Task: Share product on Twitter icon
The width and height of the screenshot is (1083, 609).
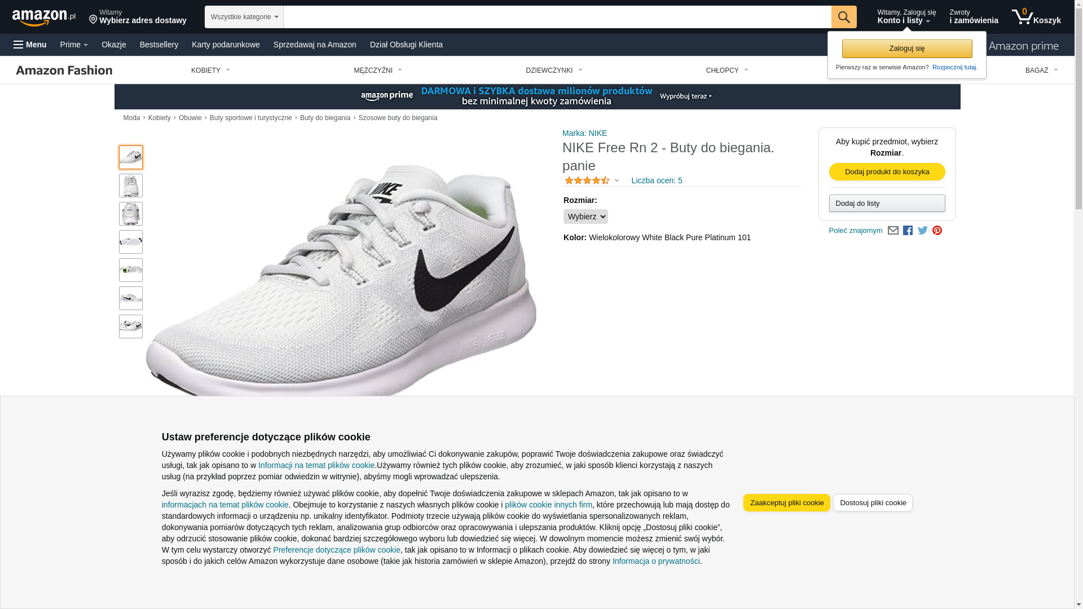Action: 922,231
